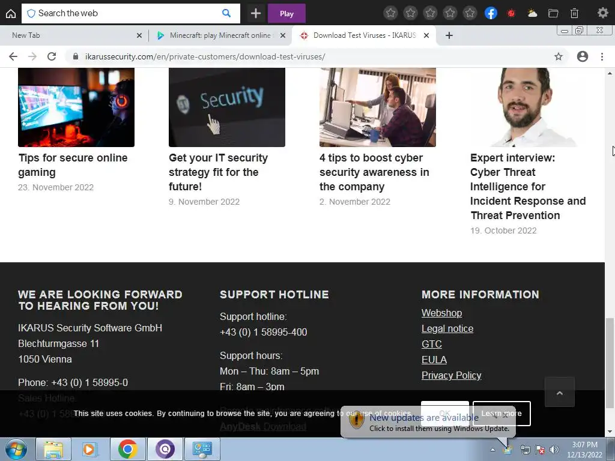Open 'Expert interview: Cyber Threat Intelligence' article
This screenshot has width=615, height=461.
pos(528,187)
